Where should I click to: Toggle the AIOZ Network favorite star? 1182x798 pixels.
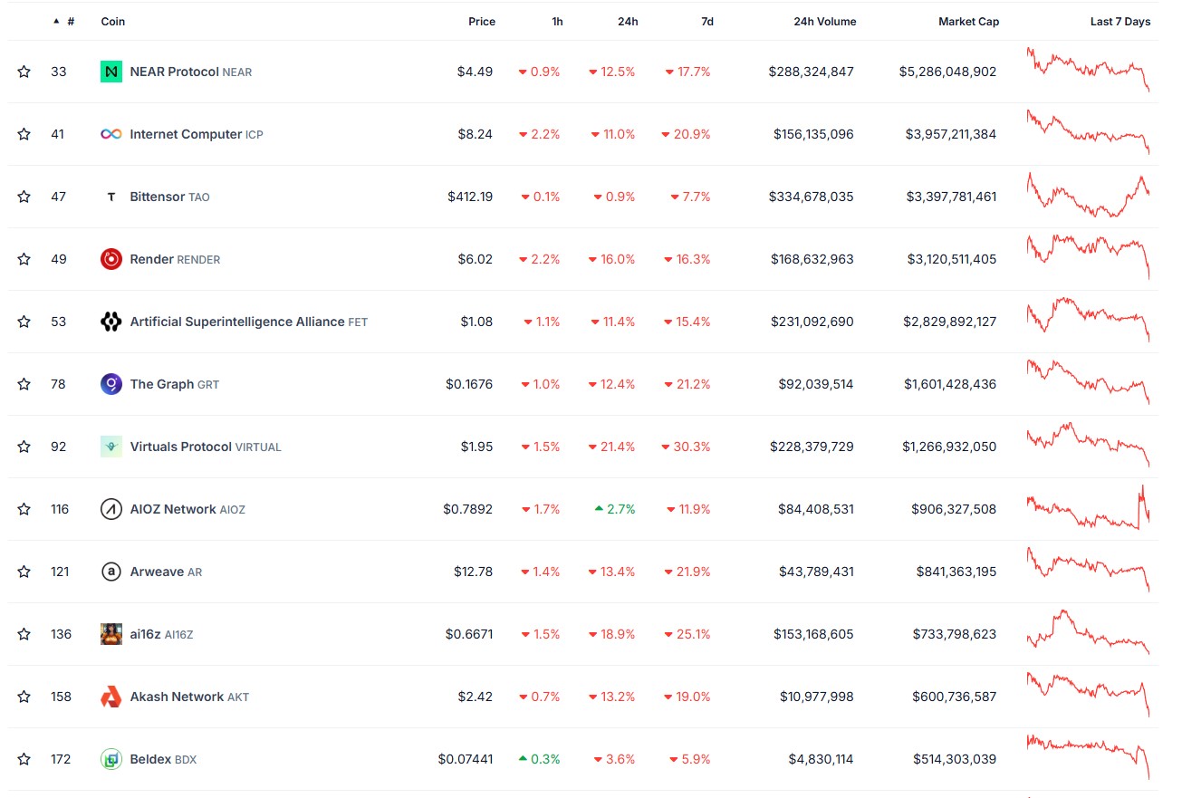click(x=24, y=509)
